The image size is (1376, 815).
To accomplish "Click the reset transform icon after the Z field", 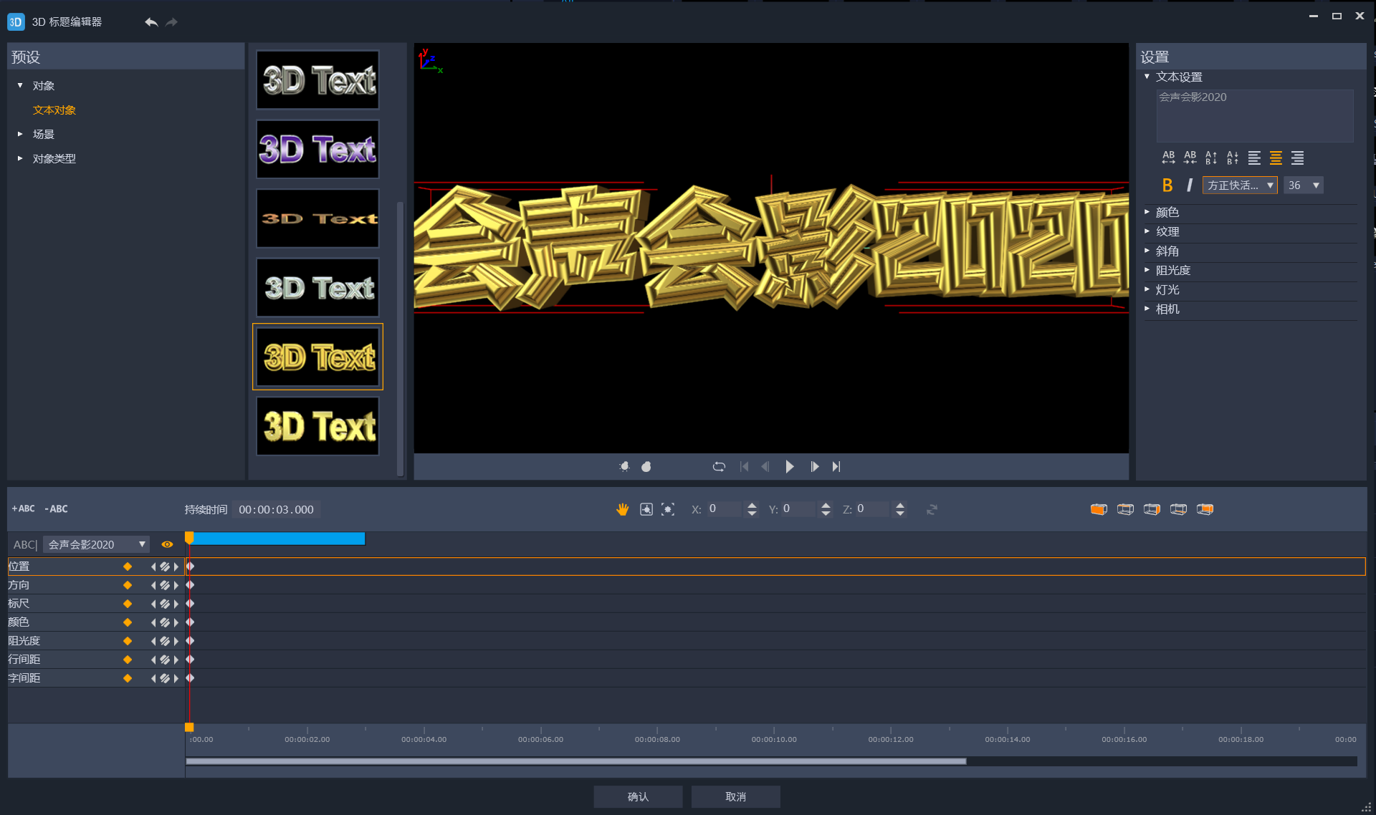I will (x=932, y=509).
